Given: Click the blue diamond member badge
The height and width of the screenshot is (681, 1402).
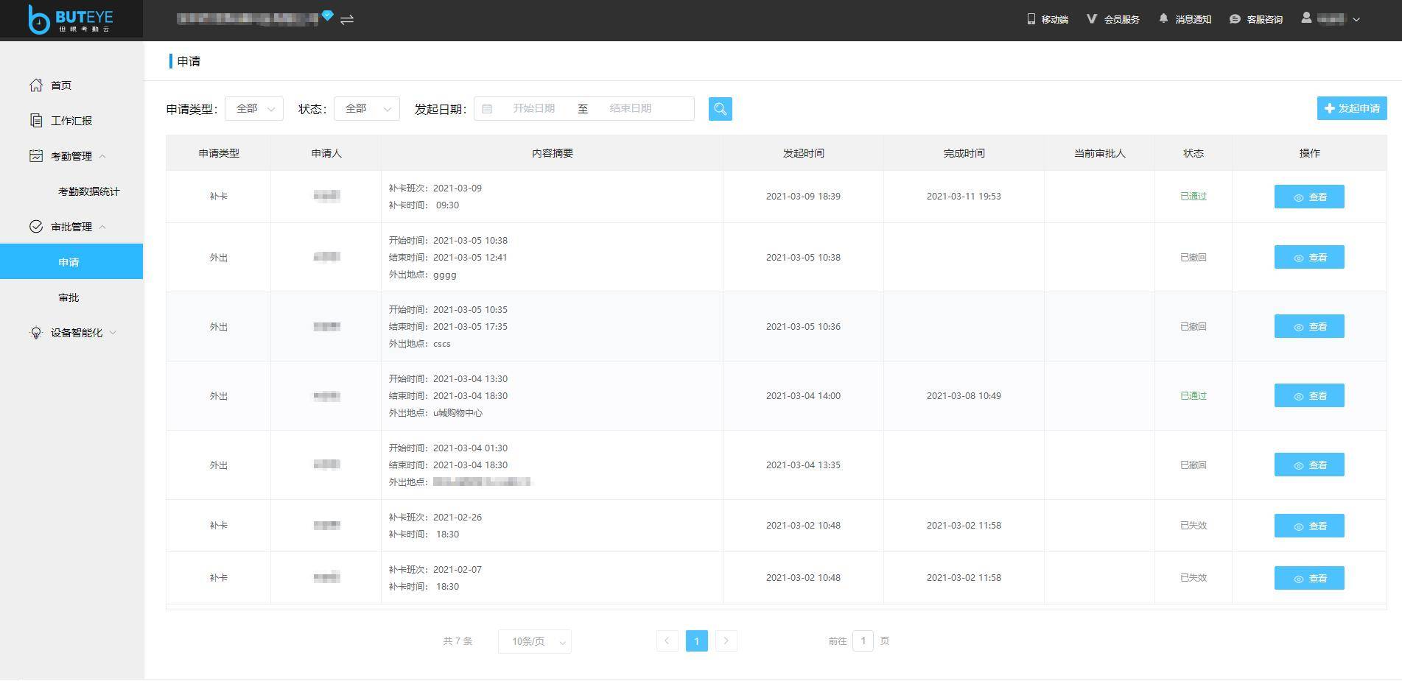Looking at the screenshot, I should pos(328,15).
